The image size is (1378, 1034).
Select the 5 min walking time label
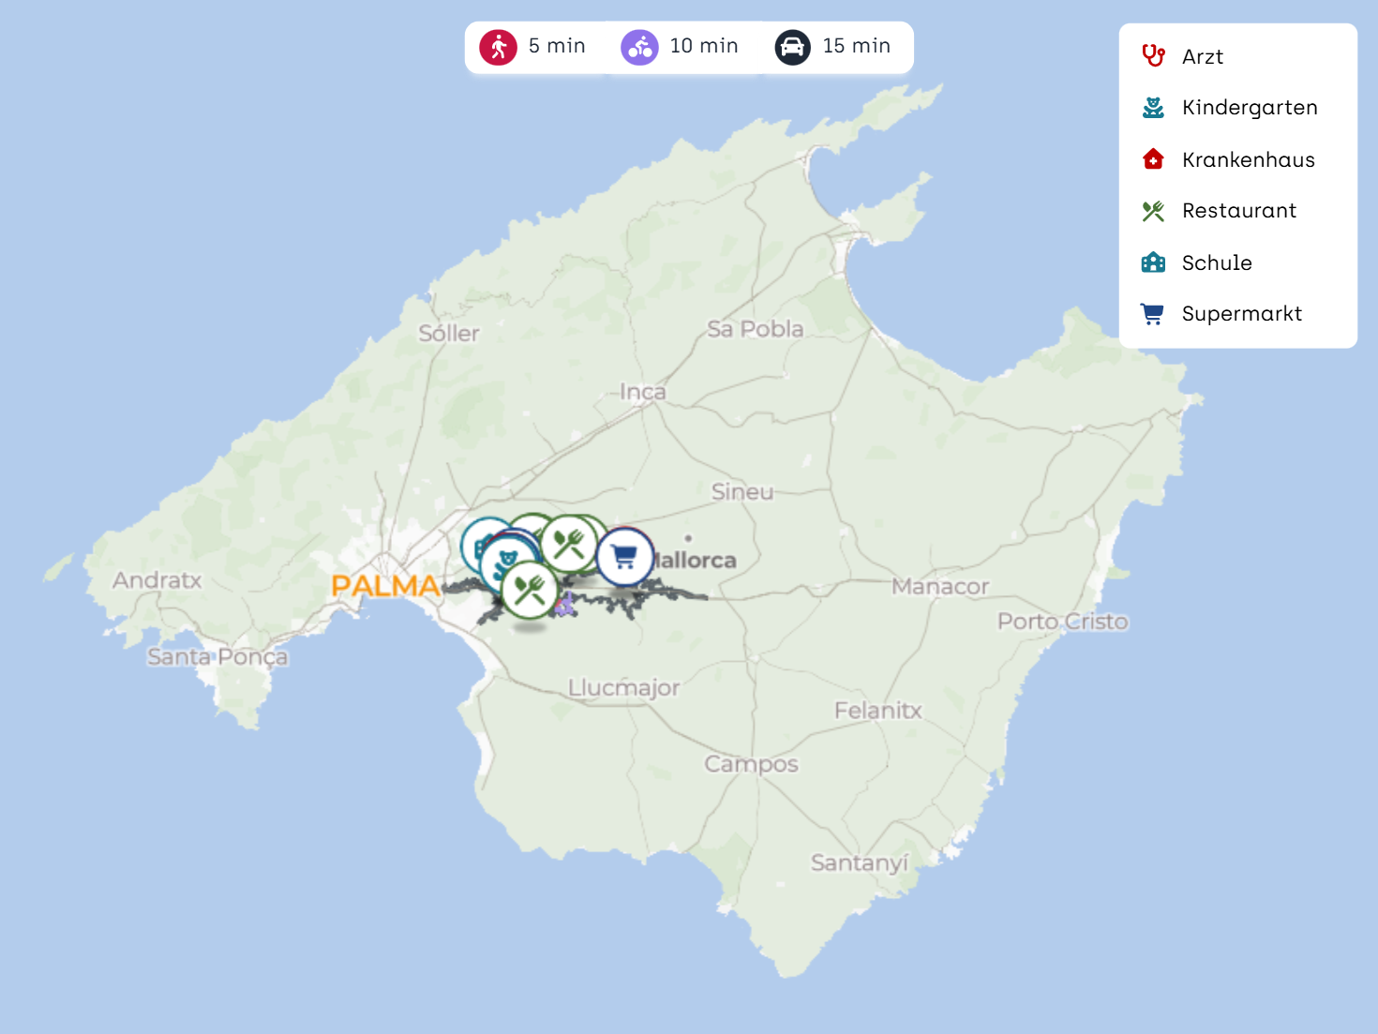pyautogui.click(x=557, y=46)
